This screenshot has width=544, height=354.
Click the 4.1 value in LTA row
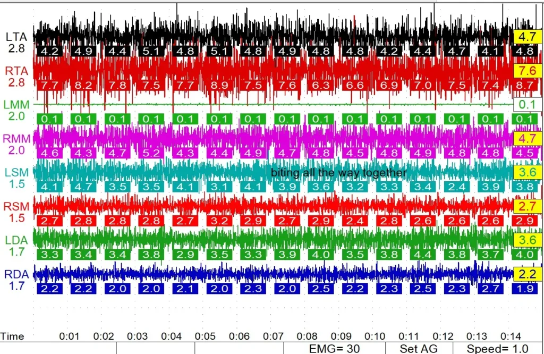pos(490,52)
